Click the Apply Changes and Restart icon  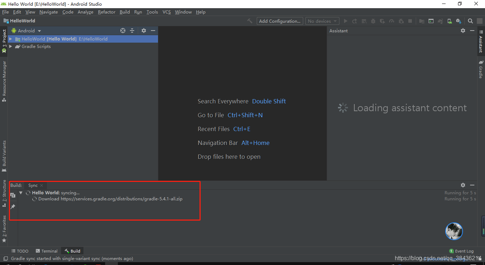click(354, 21)
